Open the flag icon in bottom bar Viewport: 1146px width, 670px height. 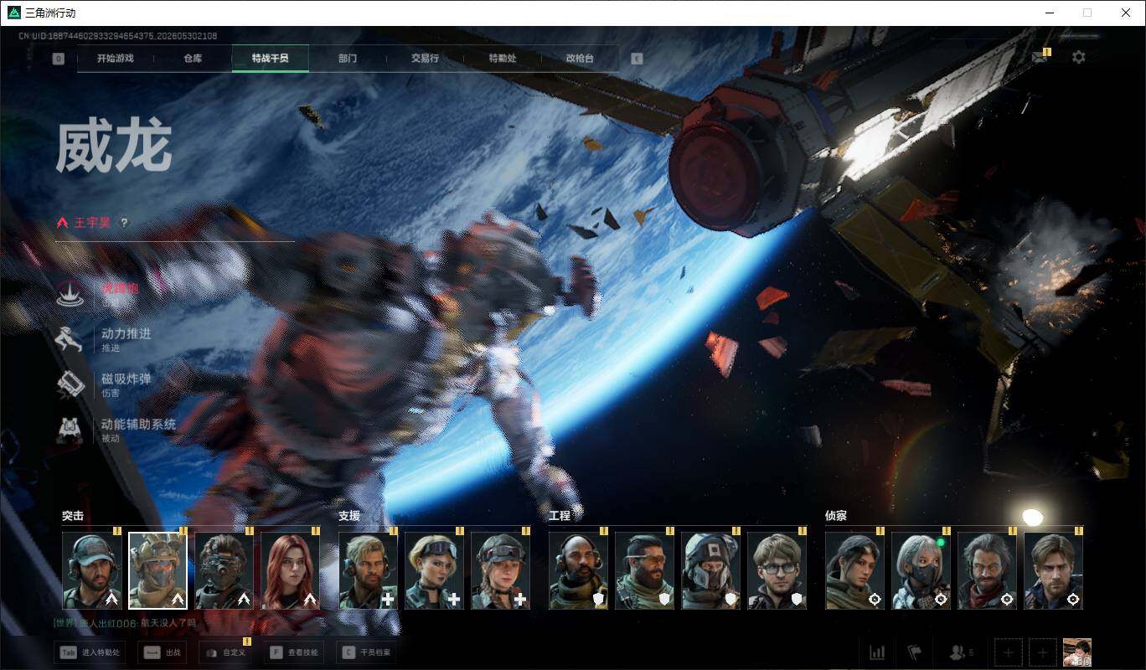(914, 652)
